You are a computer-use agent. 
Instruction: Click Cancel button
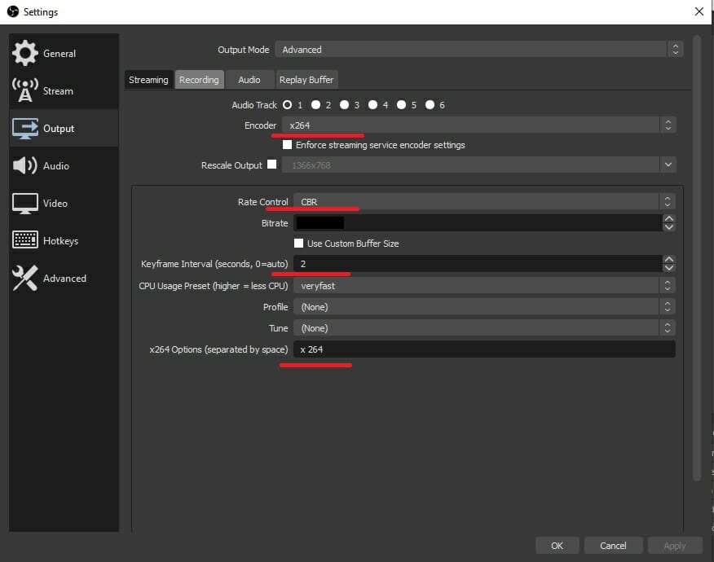tap(613, 545)
